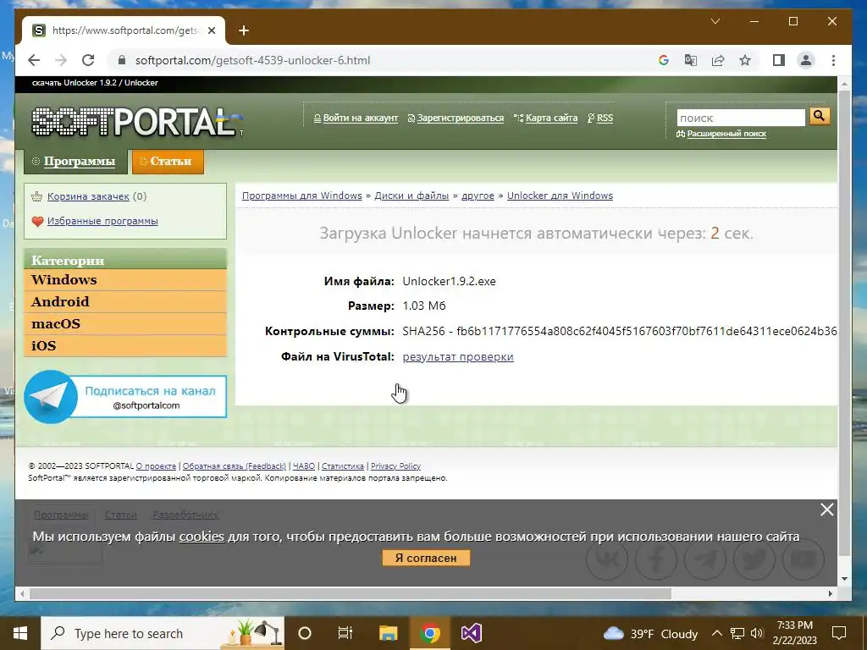
Task: Open the translate page icon
Action: pyautogui.click(x=691, y=60)
